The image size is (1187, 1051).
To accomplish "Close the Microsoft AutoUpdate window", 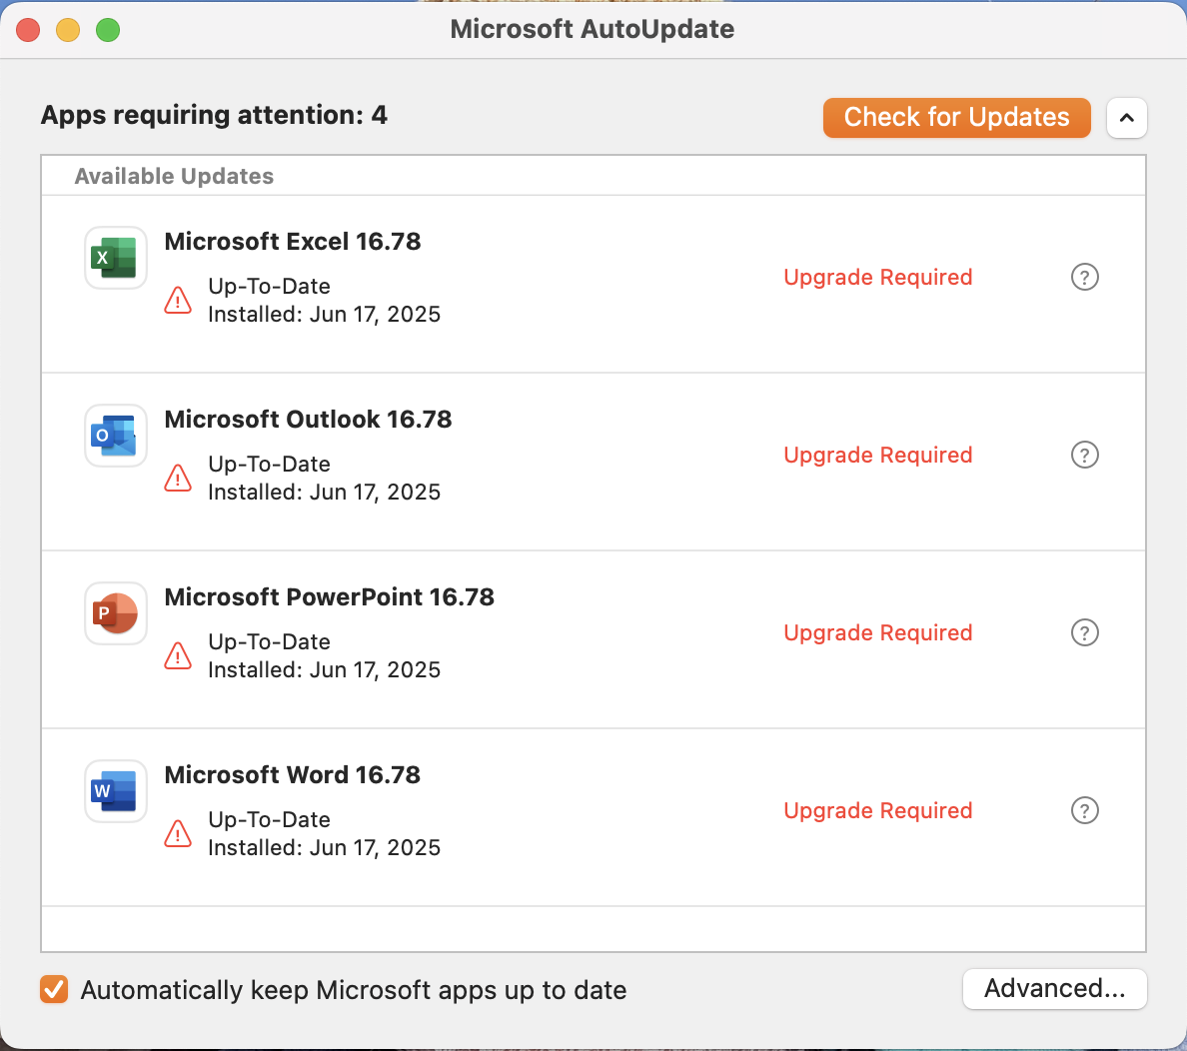I will point(28,30).
